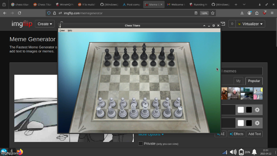Viewport: 277px width, 156px height.
Task: Open Game menu in Chess Titans
Action: point(62,31)
